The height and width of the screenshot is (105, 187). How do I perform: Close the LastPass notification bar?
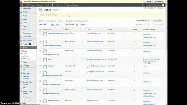[x=166, y=1]
